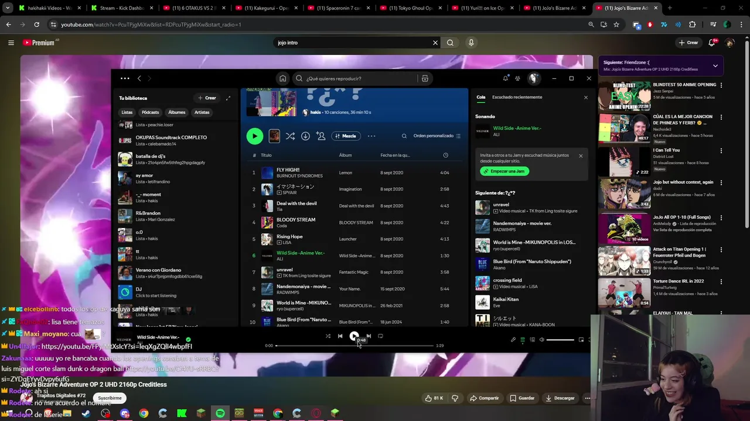This screenshot has height=421, width=750.
Task: Open options for Torture Dance IRL video
Action: [x=721, y=281]
